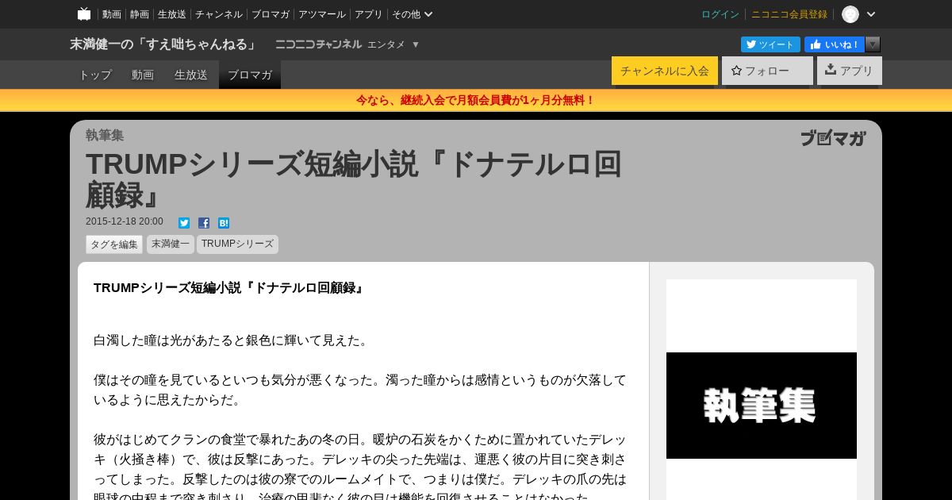This screenshot has height=500, width=952.
Task: Click the paragraph starting 白濁した瞳は
Action: coord(232,340)
